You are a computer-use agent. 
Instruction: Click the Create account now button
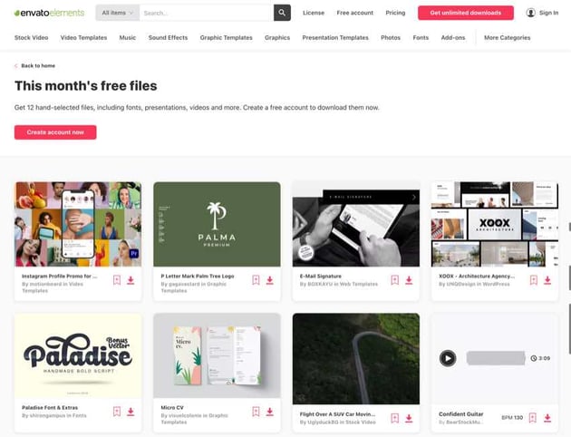(x=55, y=132)
